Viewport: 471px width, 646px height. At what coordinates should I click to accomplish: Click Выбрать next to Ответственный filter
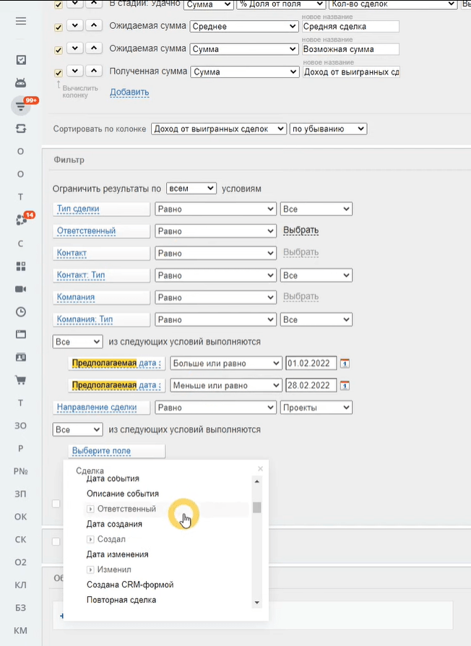301,231
